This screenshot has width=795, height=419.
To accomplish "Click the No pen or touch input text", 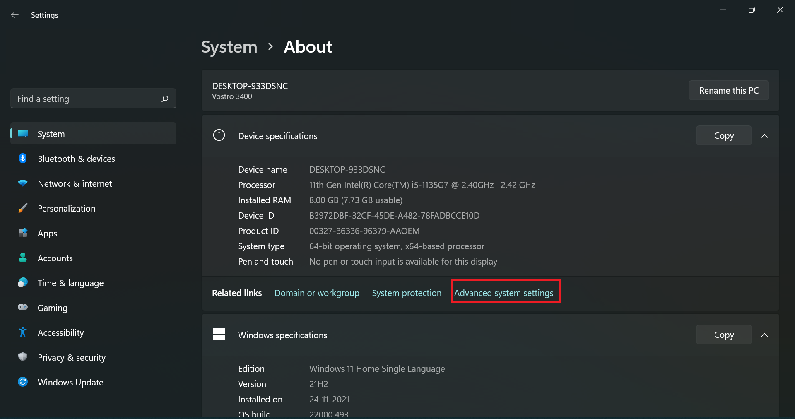I will tap(403, 262).
